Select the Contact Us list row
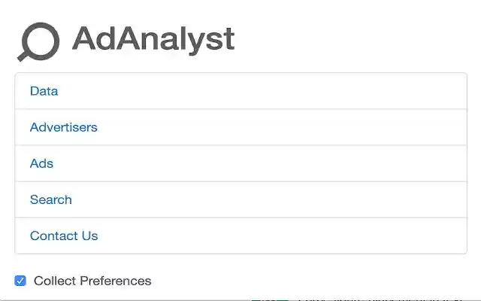481x301 pixels. click(x=240, y=236)
